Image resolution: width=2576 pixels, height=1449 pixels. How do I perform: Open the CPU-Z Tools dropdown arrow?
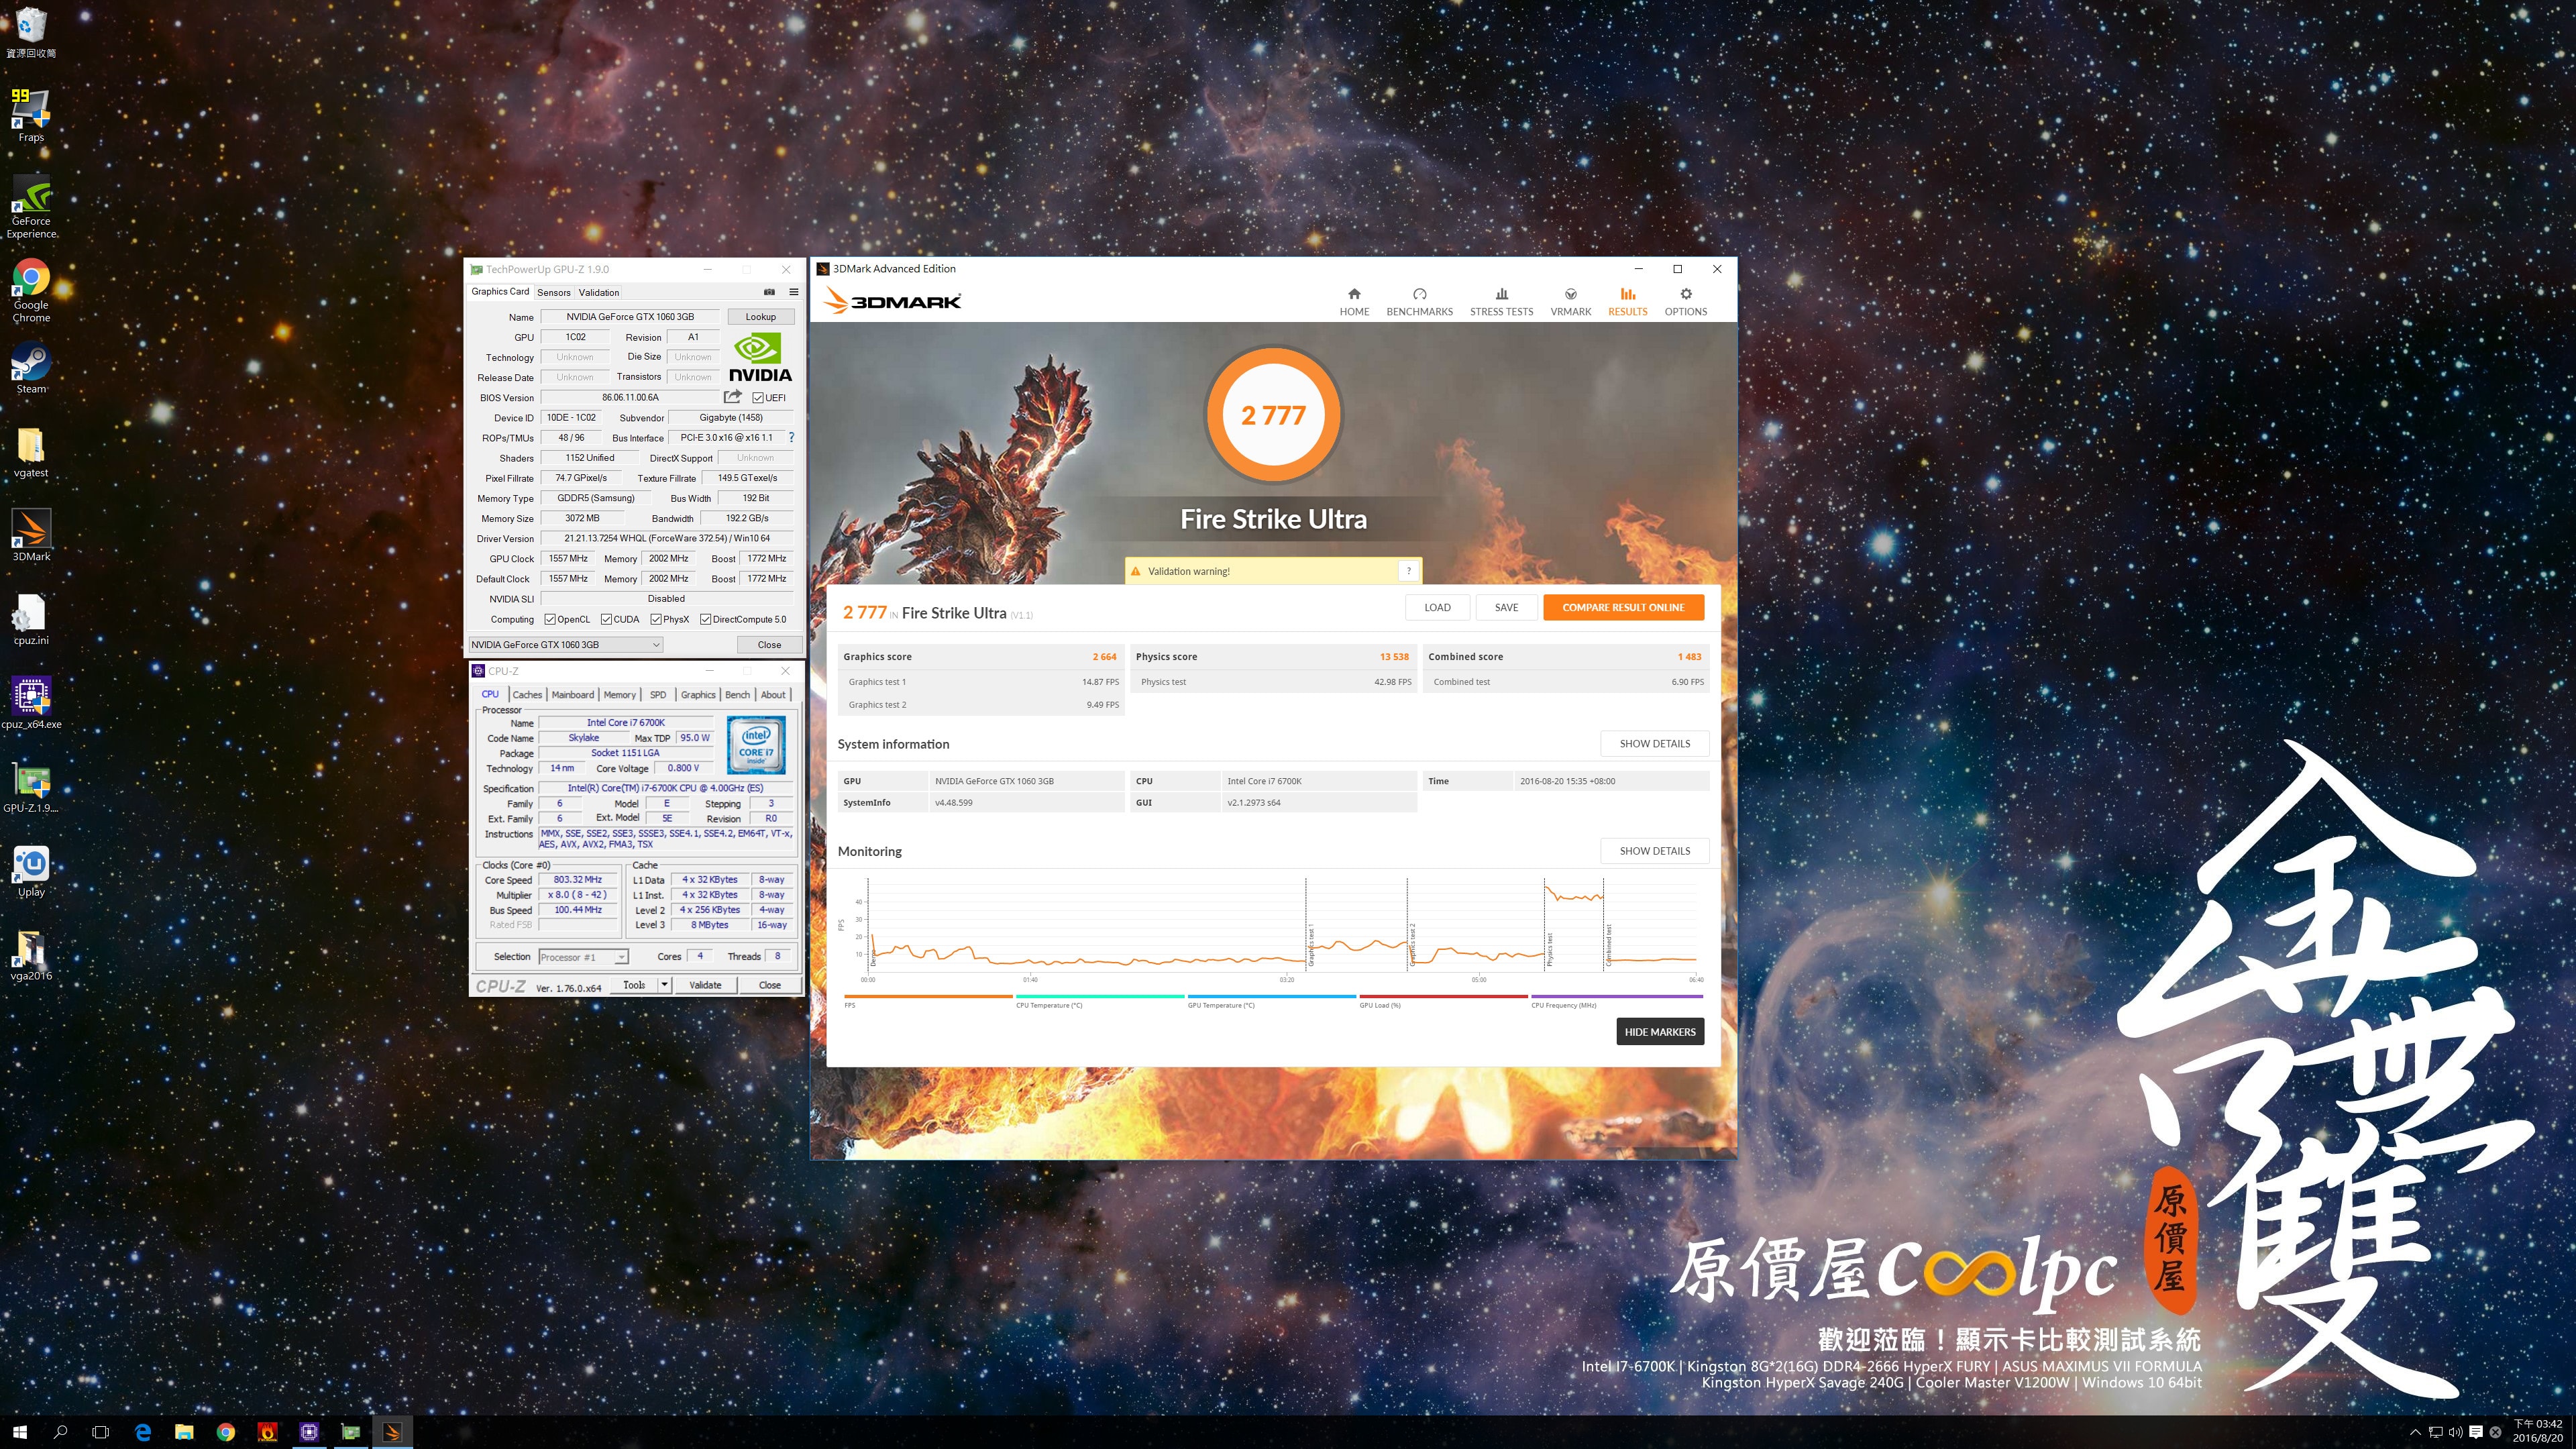pos(664,985)
